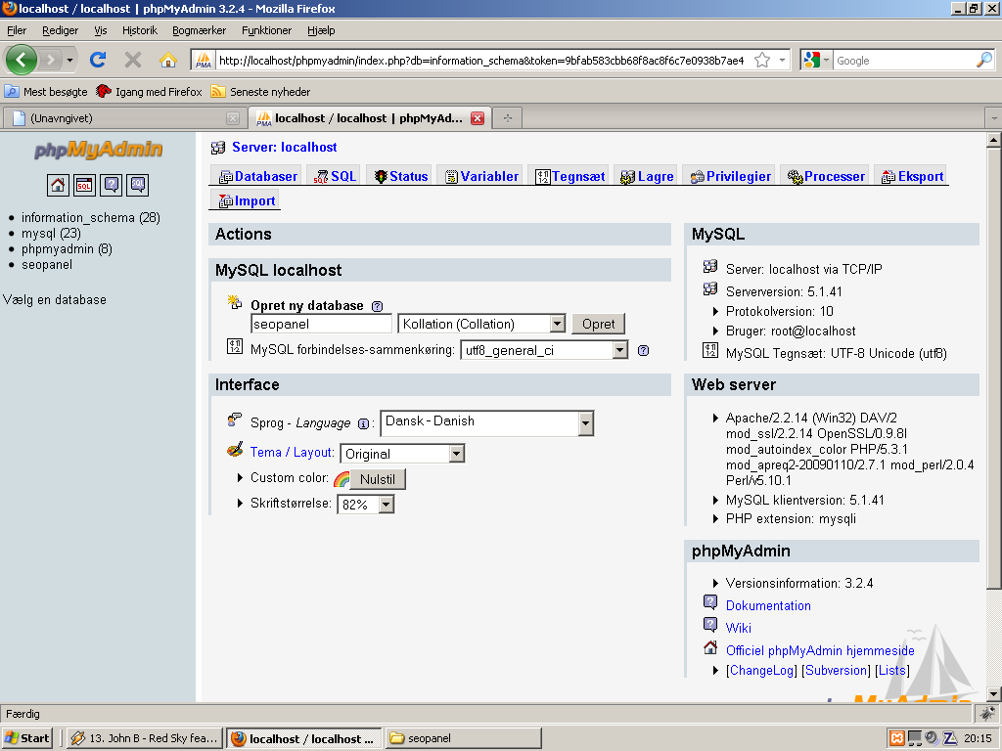The height and width of the screenshot is (751, 1002).
Task: Click the rainbow Custom color icon
Action: point(342,479)
